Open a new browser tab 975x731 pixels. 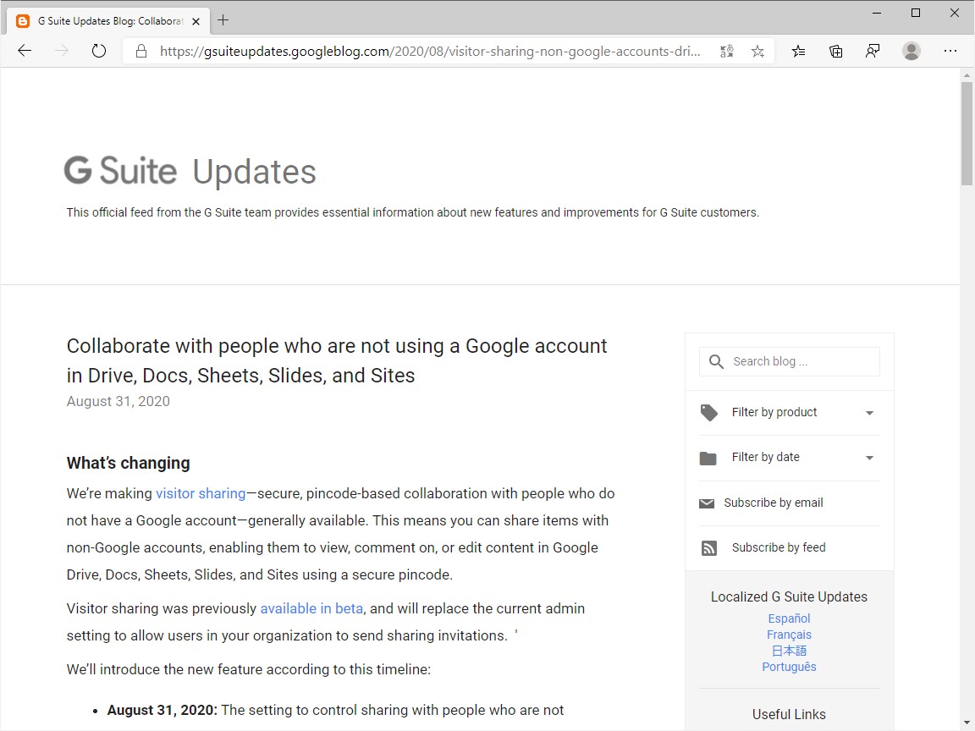coord(223,20)
